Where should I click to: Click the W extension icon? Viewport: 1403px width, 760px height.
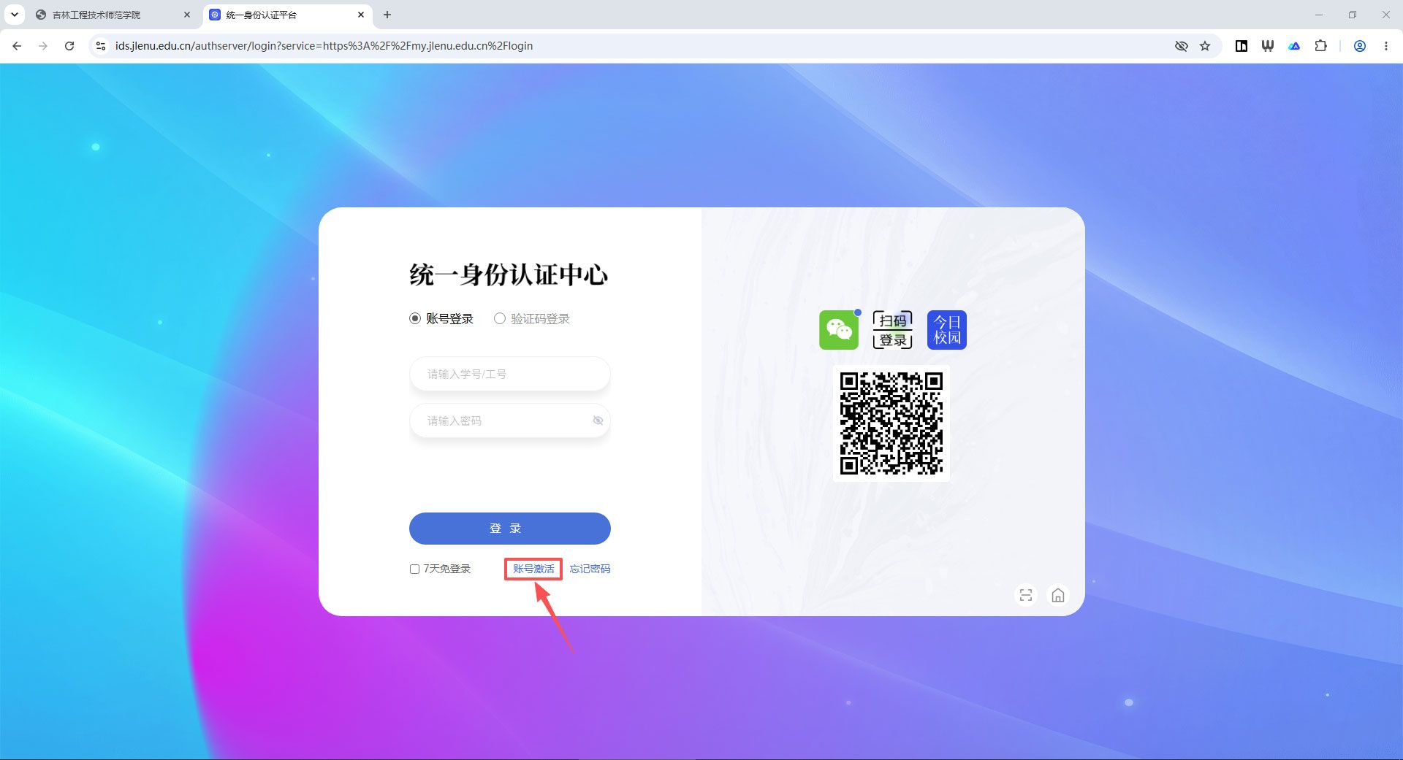(1268, 46)
